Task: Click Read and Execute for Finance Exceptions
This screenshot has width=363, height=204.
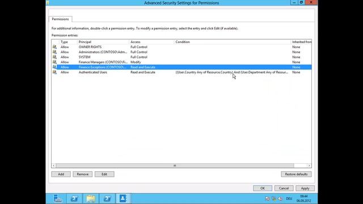Action: click(x=143, y=67)
